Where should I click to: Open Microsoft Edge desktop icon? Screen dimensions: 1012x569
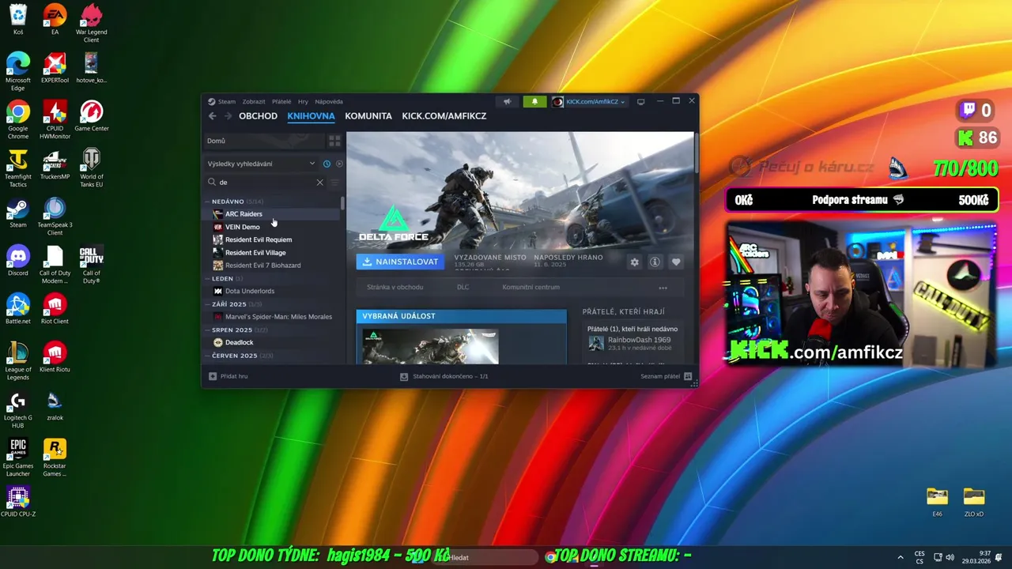click(x=17, y=72)
